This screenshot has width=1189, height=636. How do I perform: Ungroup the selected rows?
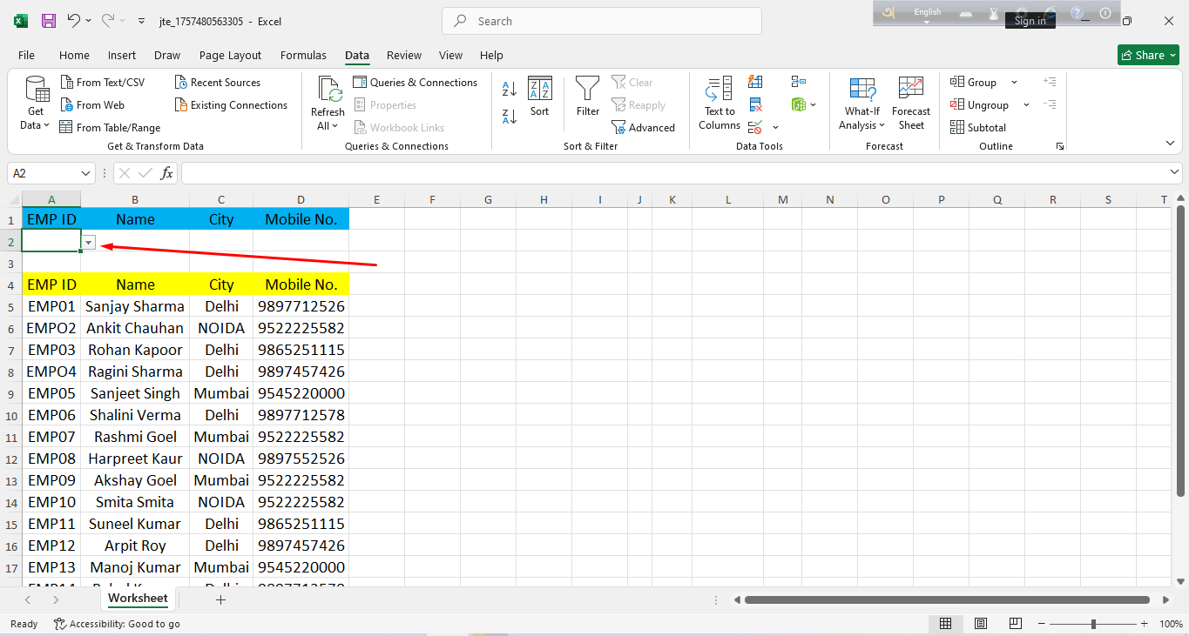[x=983, y=104]
